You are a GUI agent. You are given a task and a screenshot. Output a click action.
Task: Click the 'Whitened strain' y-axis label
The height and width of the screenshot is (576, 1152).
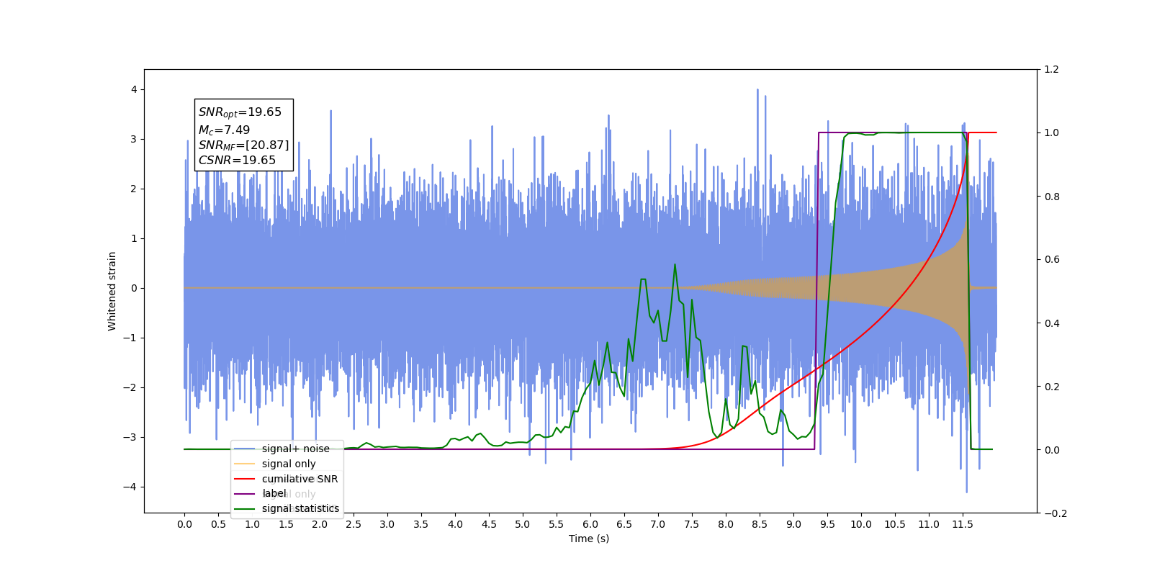(x=112, y=291)
